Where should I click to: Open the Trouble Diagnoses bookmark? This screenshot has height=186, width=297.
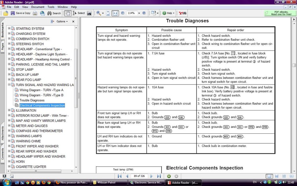pyautogui.click(x=32, y=100)
